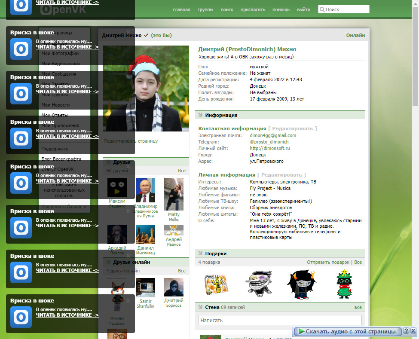Open the помощь header link
Viewport: 419px width, 339px height.
click(281, 9)
